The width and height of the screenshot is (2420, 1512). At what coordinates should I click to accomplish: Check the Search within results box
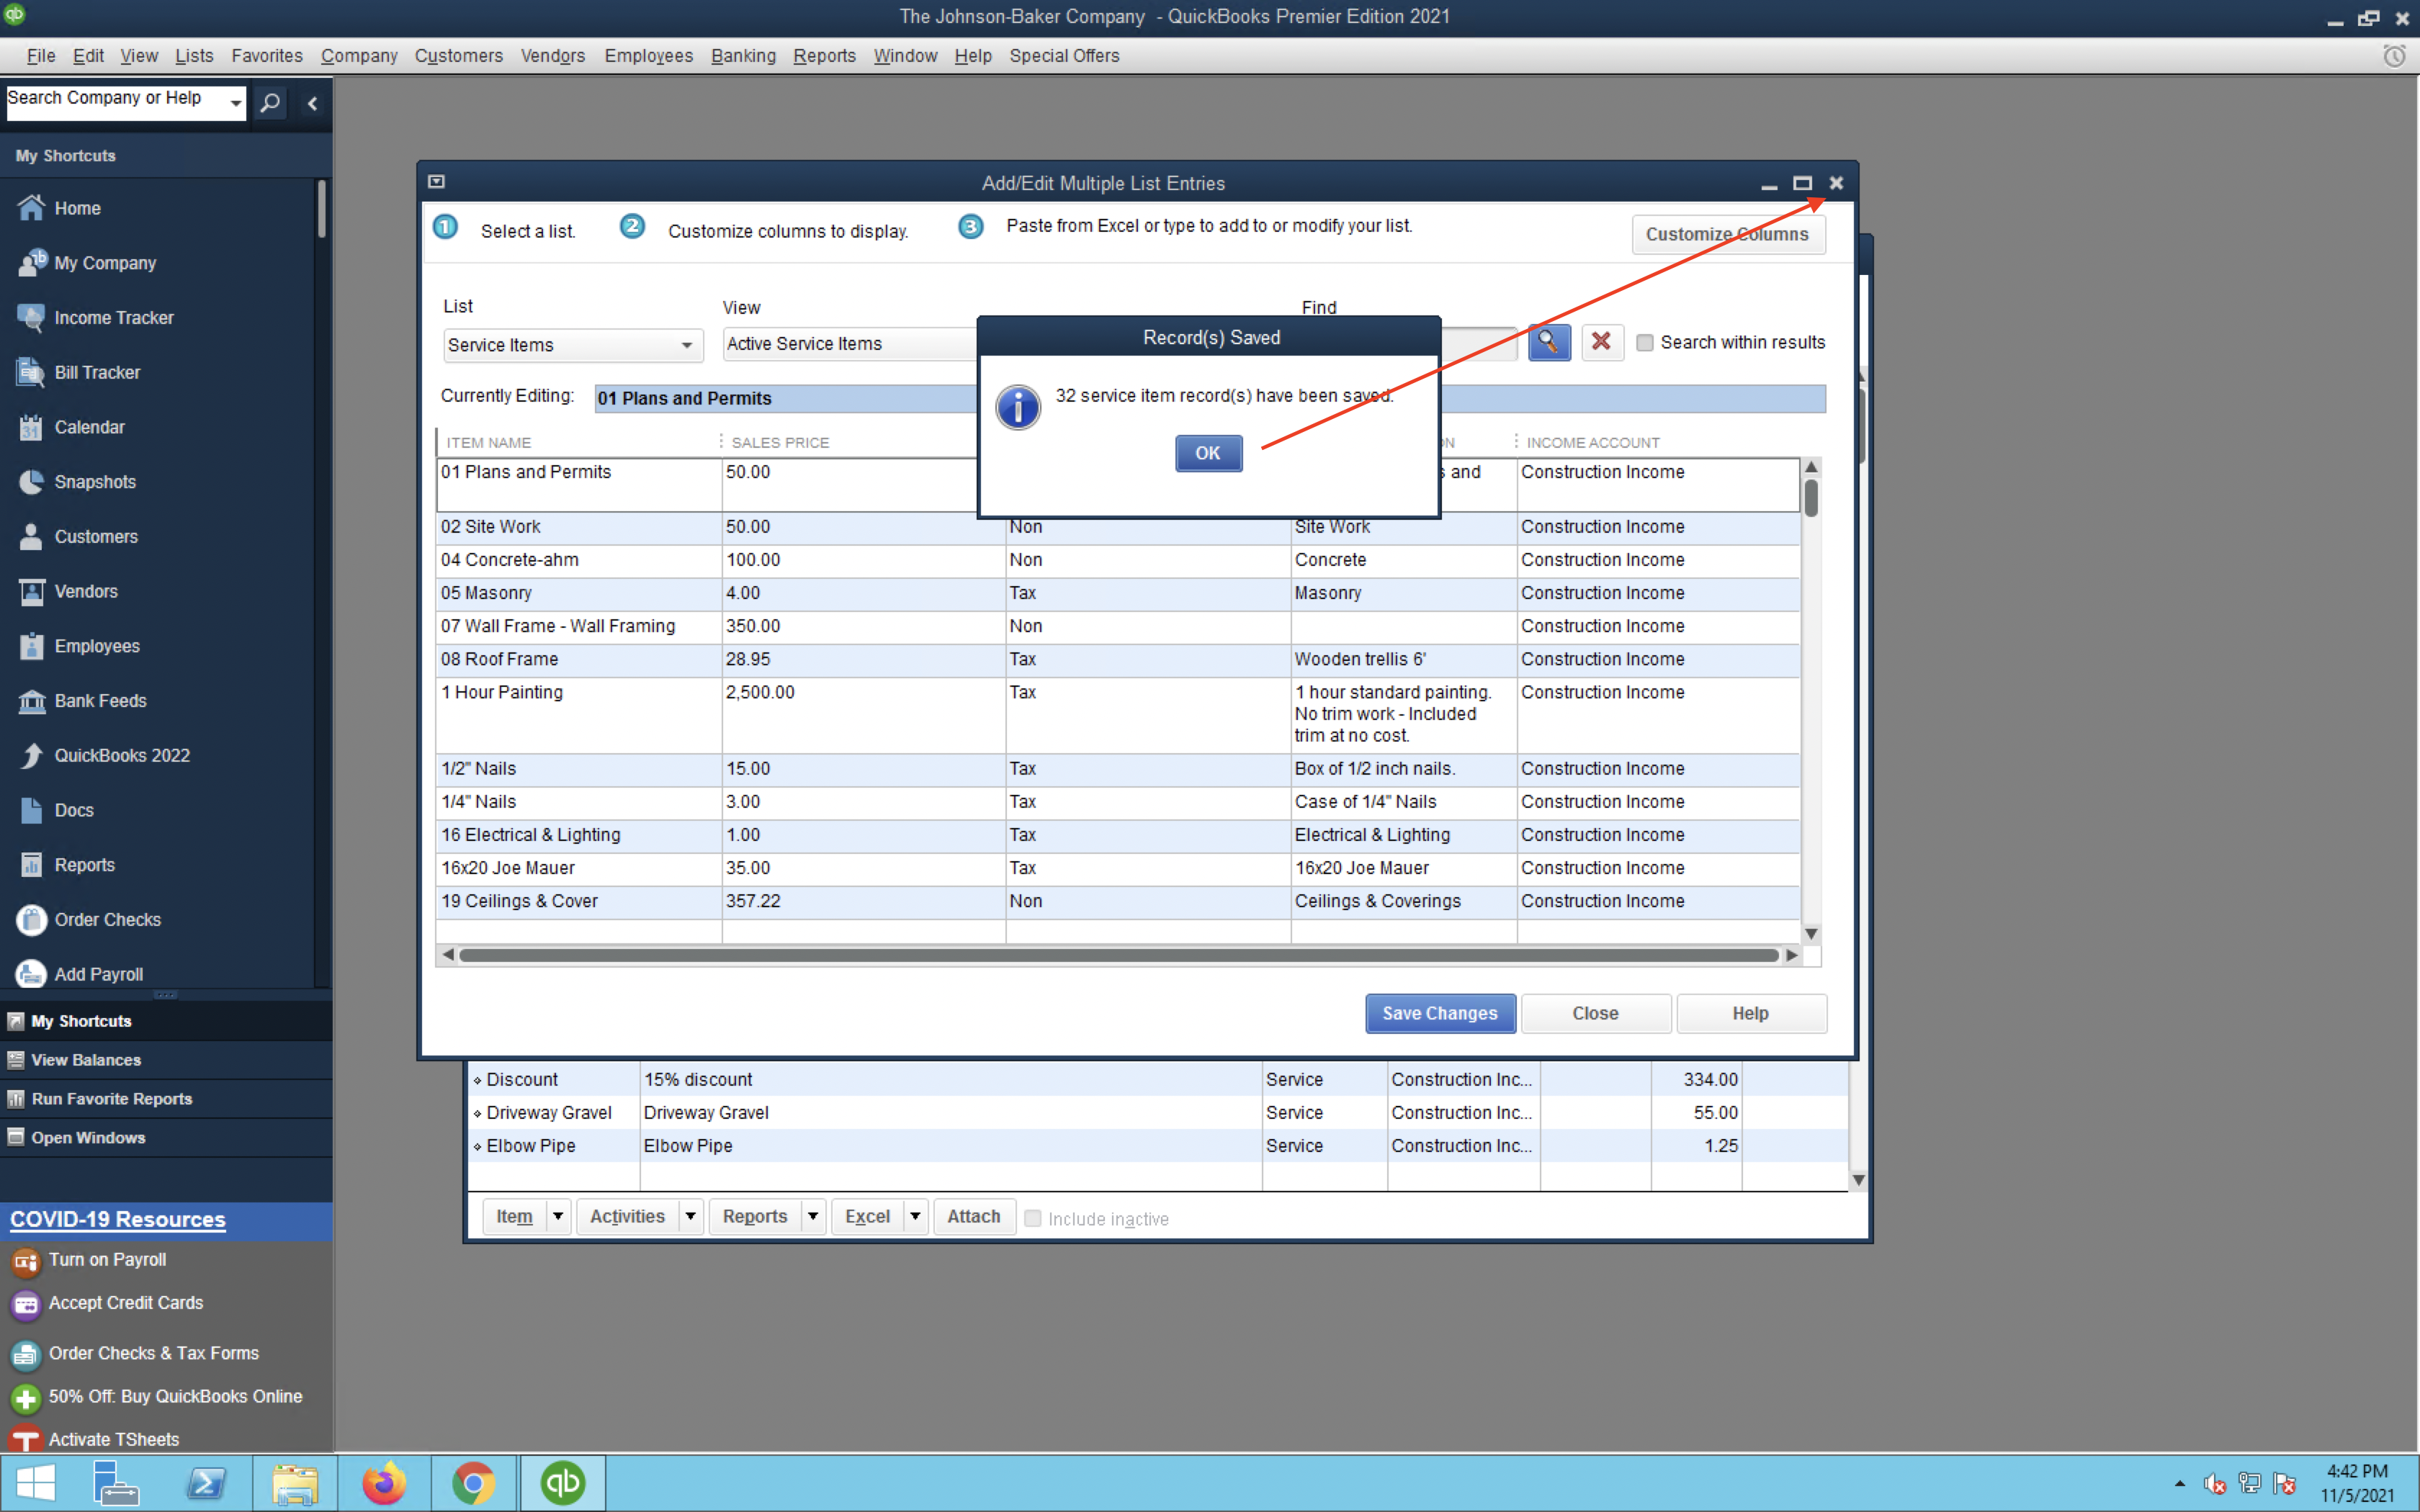pos(1645,343)
